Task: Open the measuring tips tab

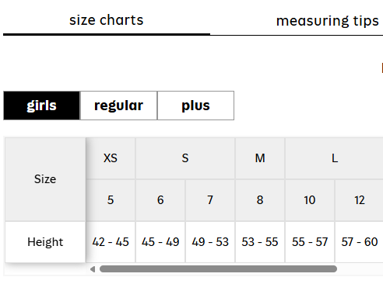Action: 328,21
